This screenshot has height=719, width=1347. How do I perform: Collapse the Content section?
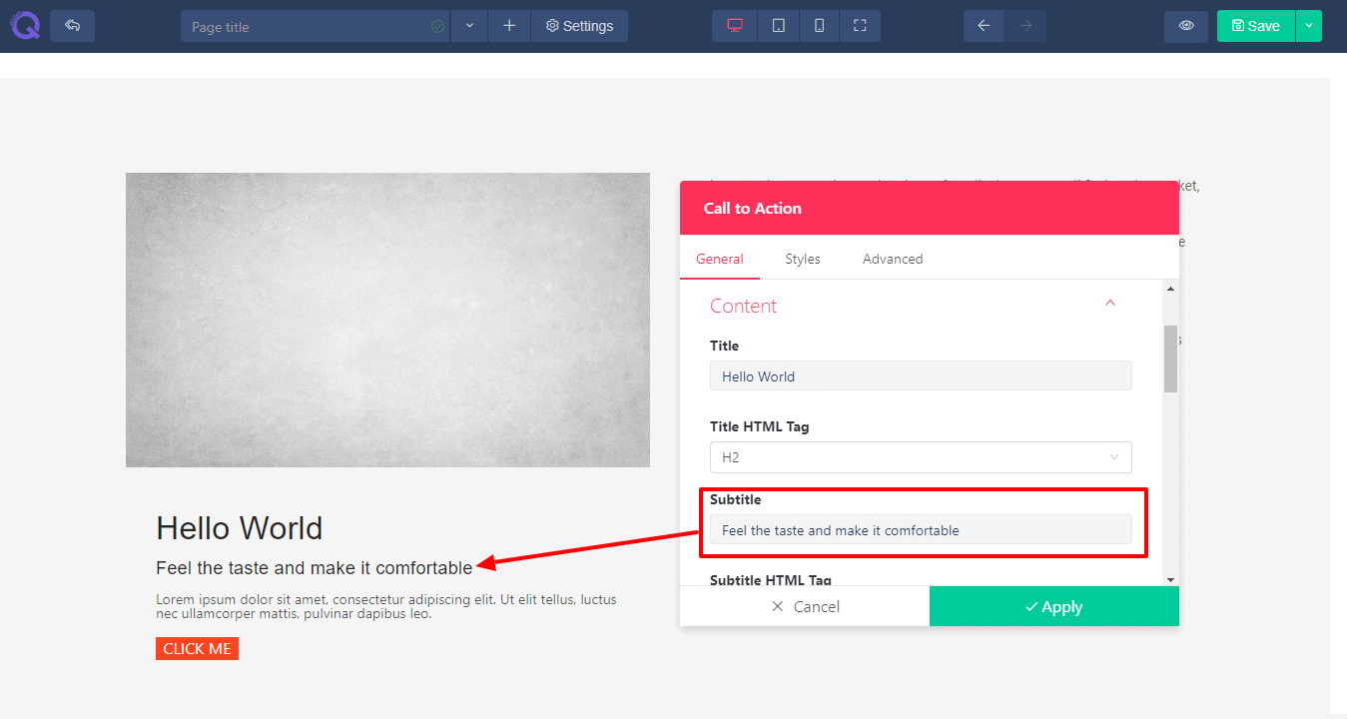(1109, 304)
